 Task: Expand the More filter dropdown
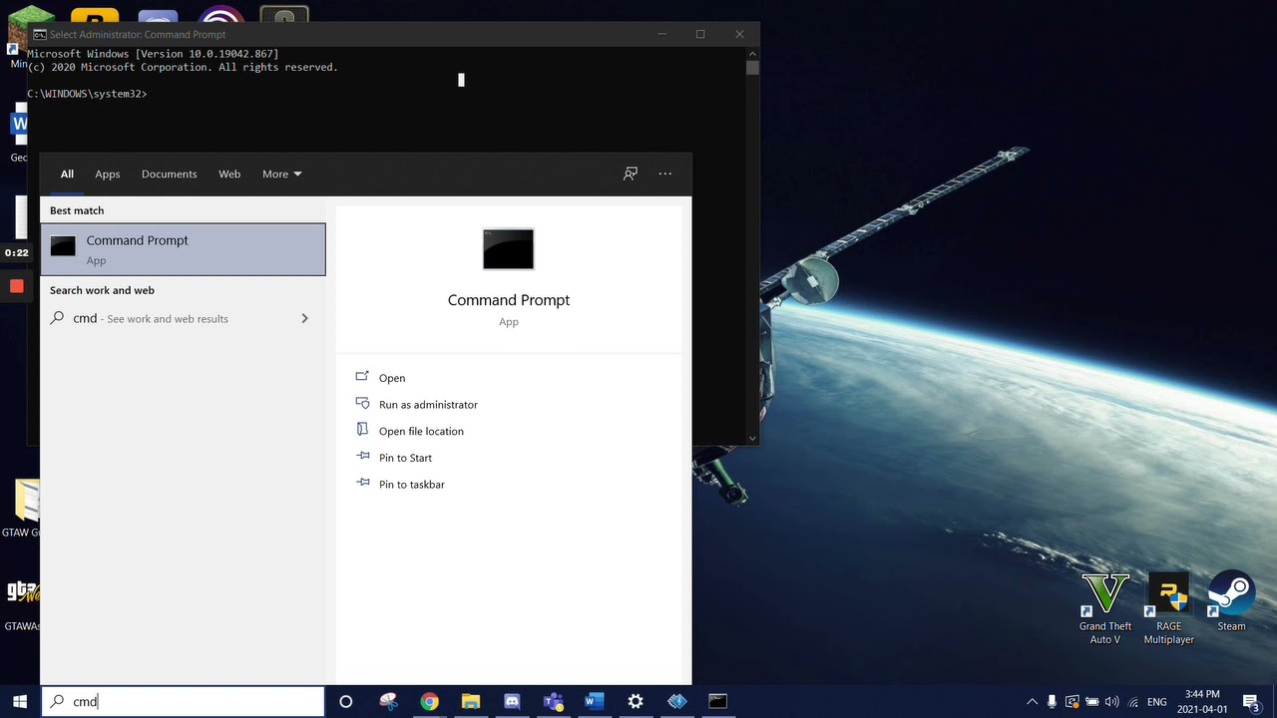coord(281,174)
